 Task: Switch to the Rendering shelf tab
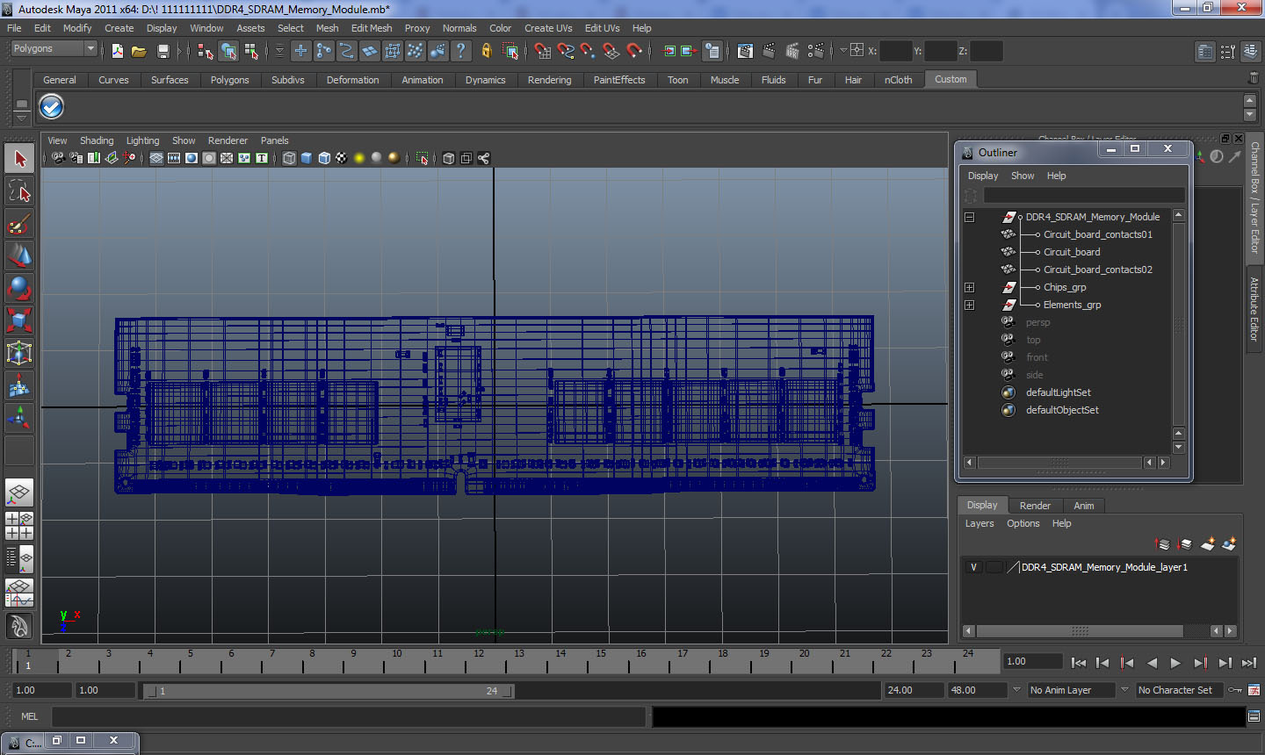click(x=549, y=80)
